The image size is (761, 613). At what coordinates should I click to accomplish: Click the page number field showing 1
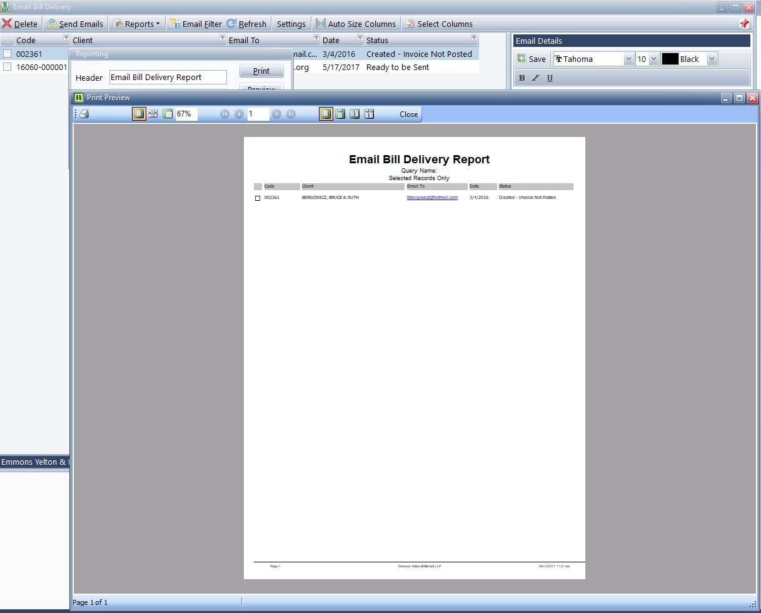258,114
